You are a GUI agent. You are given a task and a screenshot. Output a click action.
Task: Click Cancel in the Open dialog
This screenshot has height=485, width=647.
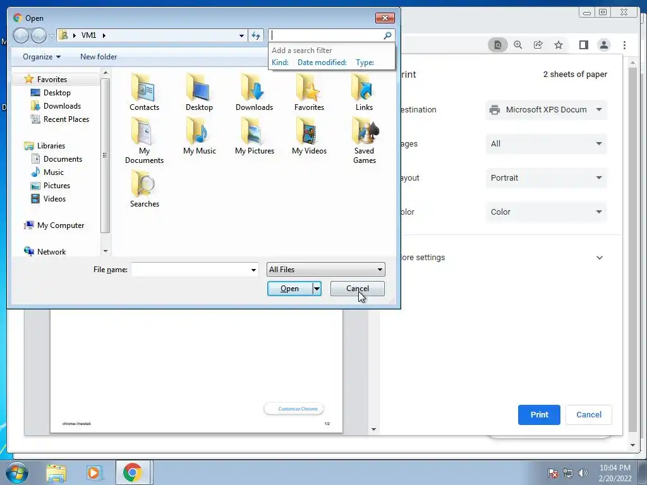pos(358,289)
